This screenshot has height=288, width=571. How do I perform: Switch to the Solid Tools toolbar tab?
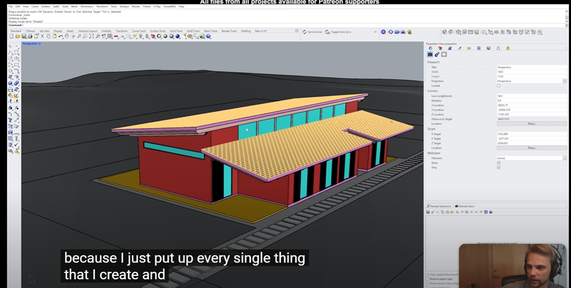coord(176,31)
